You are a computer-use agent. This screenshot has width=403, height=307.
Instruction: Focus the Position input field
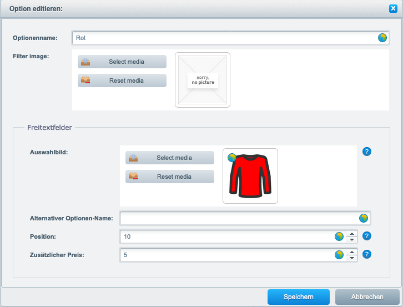(233, 236)
